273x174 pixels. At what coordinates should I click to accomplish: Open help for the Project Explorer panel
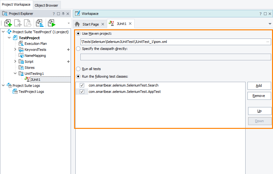pyautogui.click(x=54, y=14)
